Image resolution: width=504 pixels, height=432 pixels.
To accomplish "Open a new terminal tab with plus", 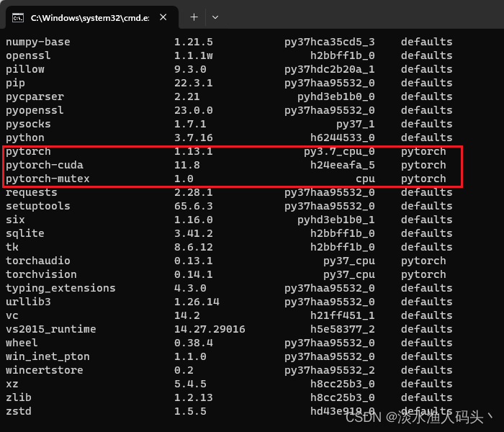I will (x=194, y=17).
